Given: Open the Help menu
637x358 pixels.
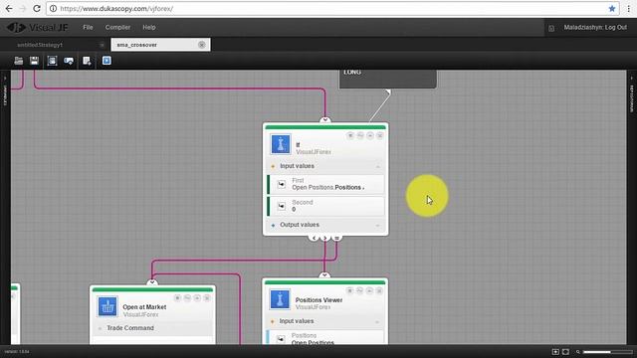Looking at the screenshot, I should tap(149, 27).
